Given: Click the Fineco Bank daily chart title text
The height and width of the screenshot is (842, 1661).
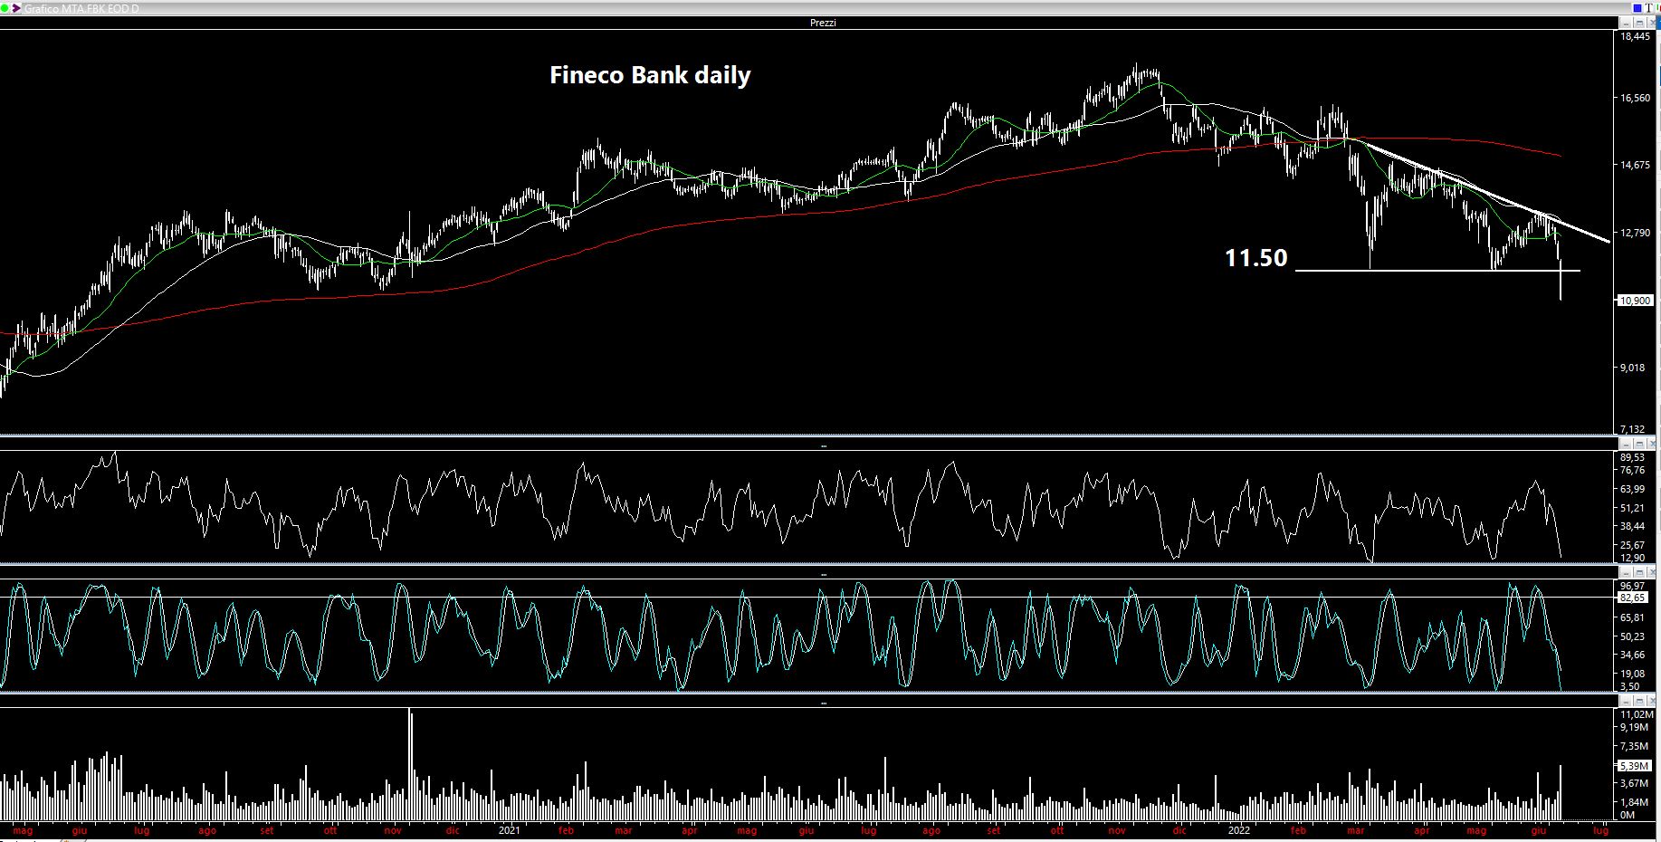Looking at the screenshot, I should [x=650, y=75].
